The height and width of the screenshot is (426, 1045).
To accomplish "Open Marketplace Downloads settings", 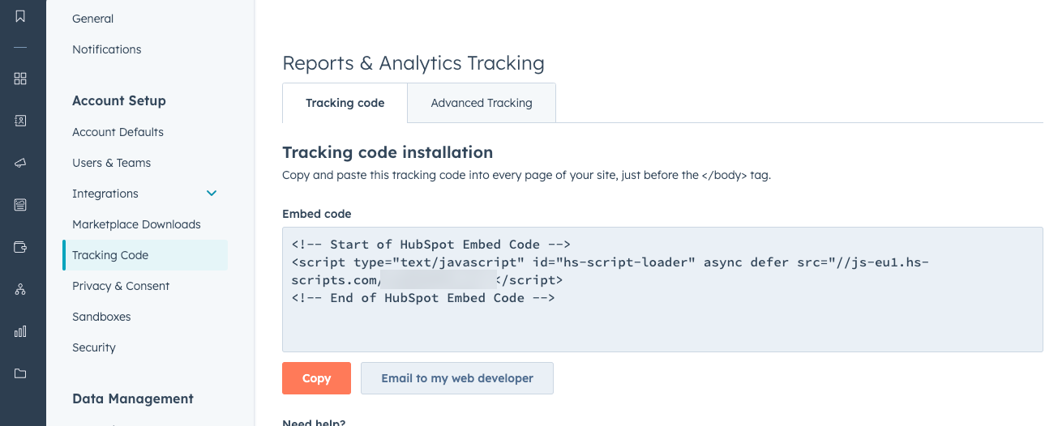I will coord(136,224).
